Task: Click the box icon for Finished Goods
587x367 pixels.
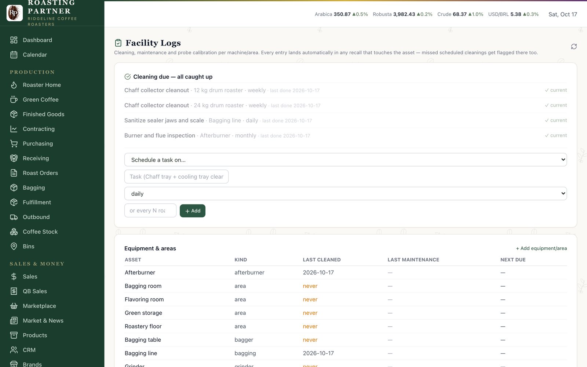Action: pos(14,114)
